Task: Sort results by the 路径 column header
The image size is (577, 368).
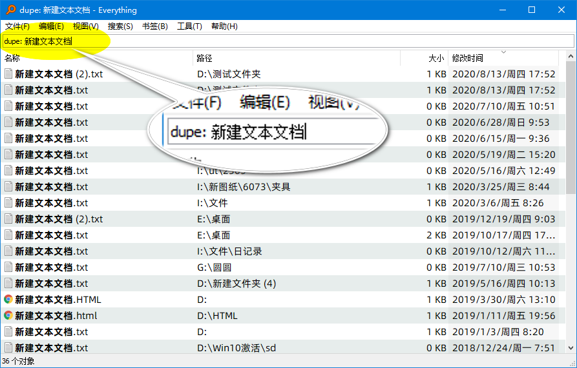Action: (297, 58)
